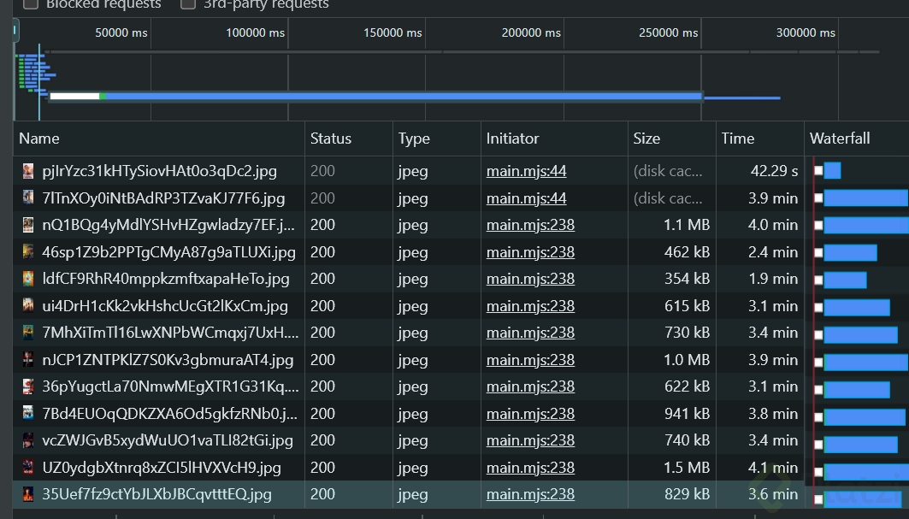This screenshot has width=909, height=519.
Task: Select the nJCP1ZNTPKlZ7S0Kv3gbmuraAT4.jpg request row
Action: pos(168,360)
